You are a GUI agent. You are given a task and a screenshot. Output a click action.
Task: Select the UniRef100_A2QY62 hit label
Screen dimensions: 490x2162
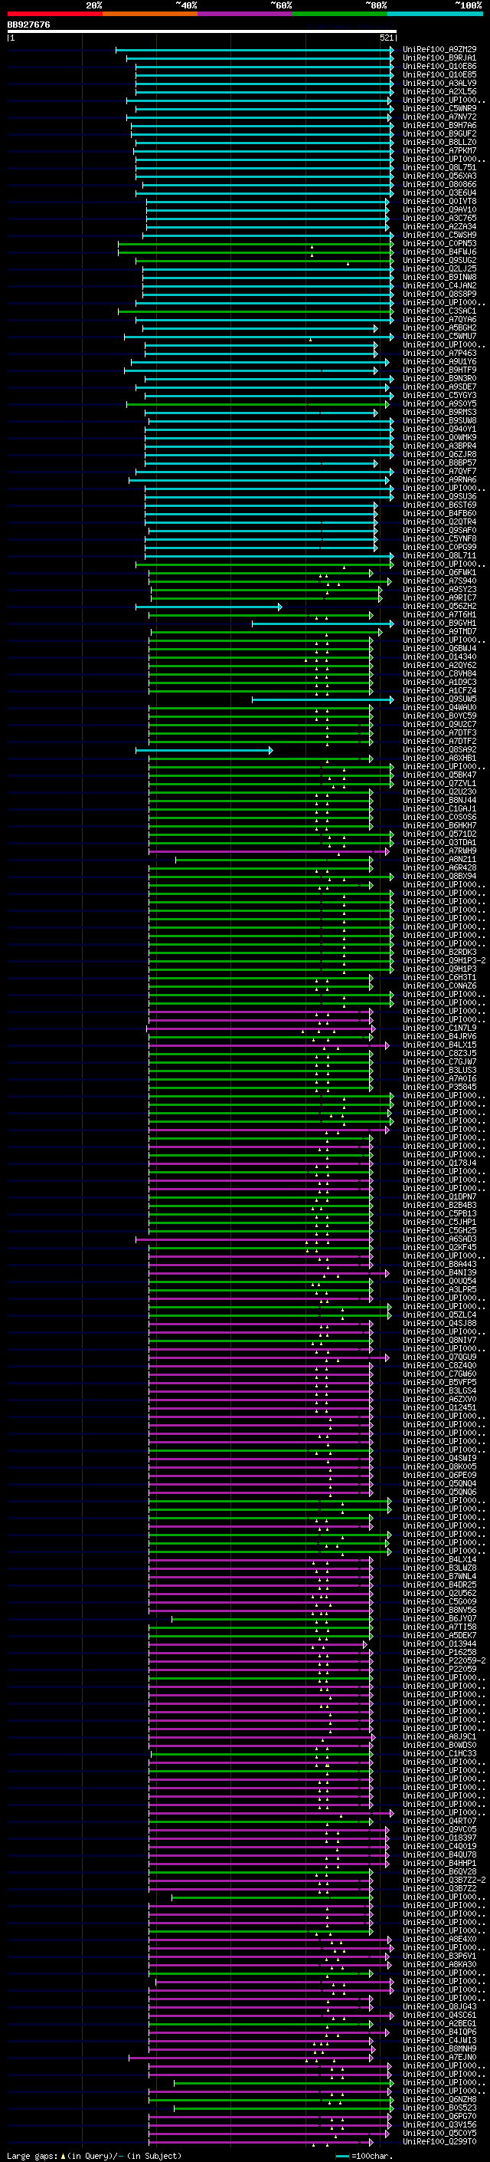(x=439, y=665)
